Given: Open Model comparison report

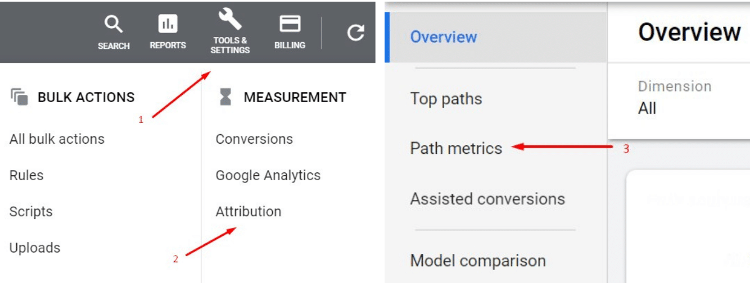Looking at the screenshot, I should point(478,261).
